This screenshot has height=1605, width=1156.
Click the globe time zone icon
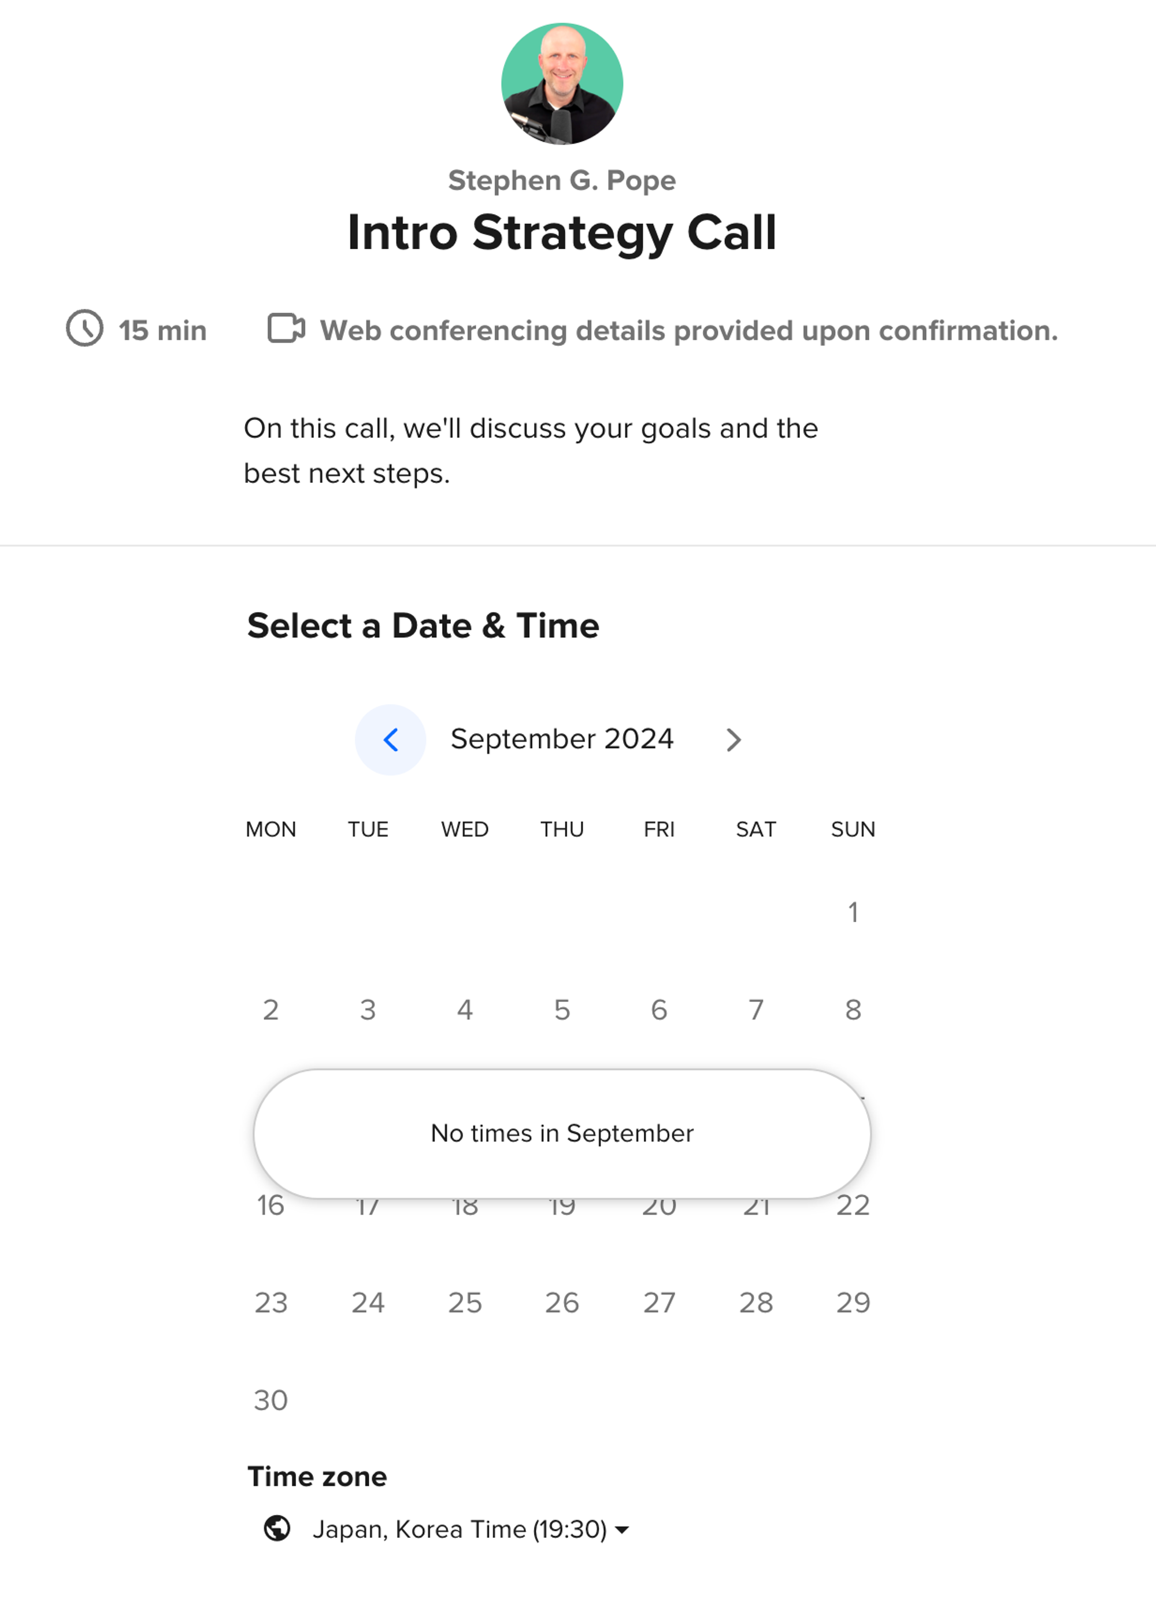tap(277, 1528)
